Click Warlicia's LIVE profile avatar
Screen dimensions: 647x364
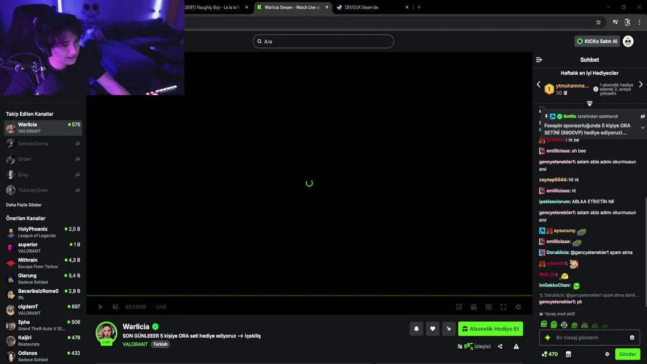(x=106, y=333)
